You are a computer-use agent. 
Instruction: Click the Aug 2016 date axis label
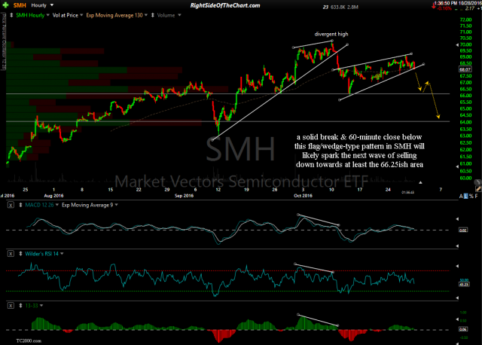pos(53,196)
